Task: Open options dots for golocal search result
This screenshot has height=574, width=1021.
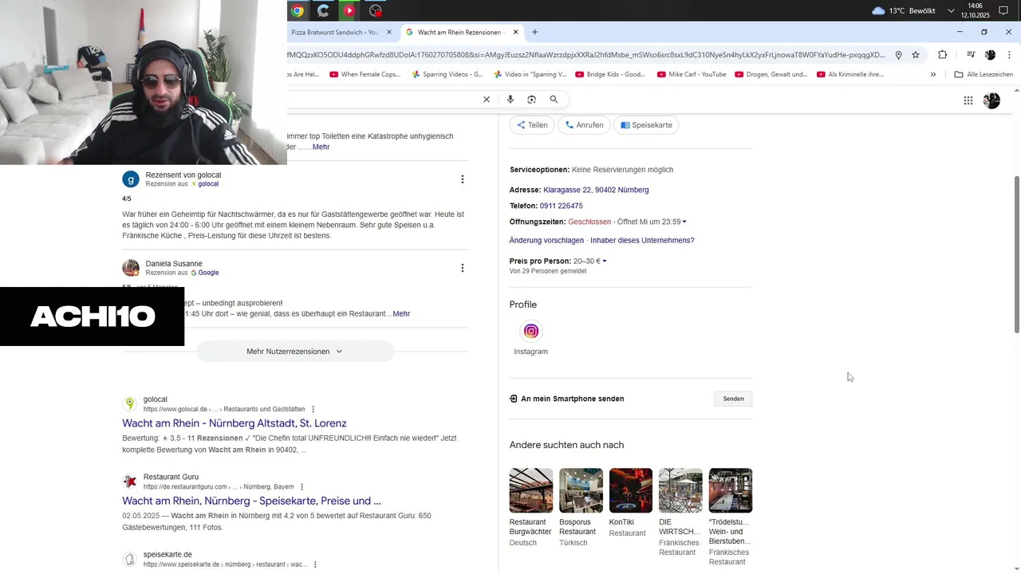Action: tap(313, 410)
